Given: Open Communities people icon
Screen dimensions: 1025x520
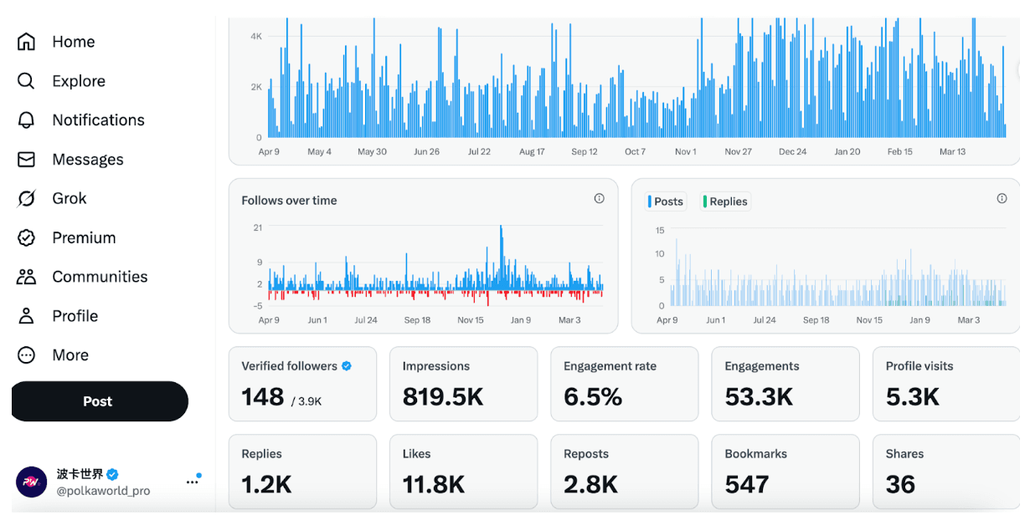Looking at the screenshot, I should pos(27,277).
